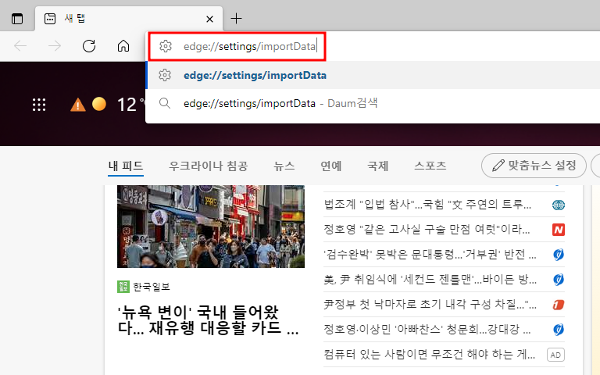
Task: Click the weather warning triangle icon
Action: pyautogui.click(x=77, y=105)
